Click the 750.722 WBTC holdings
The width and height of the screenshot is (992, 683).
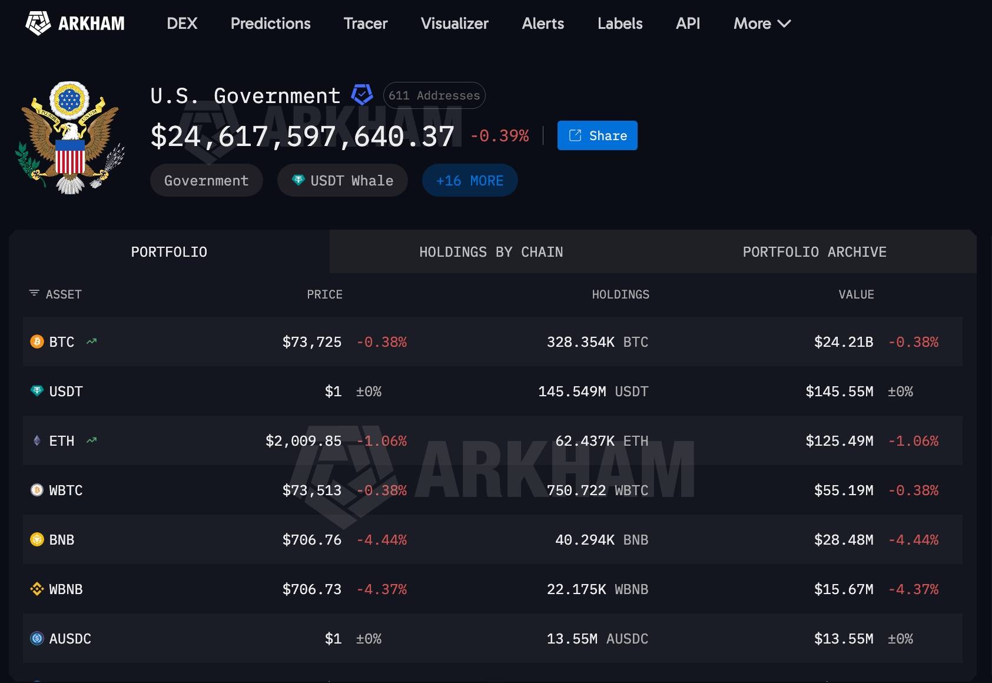click(598, 490)
